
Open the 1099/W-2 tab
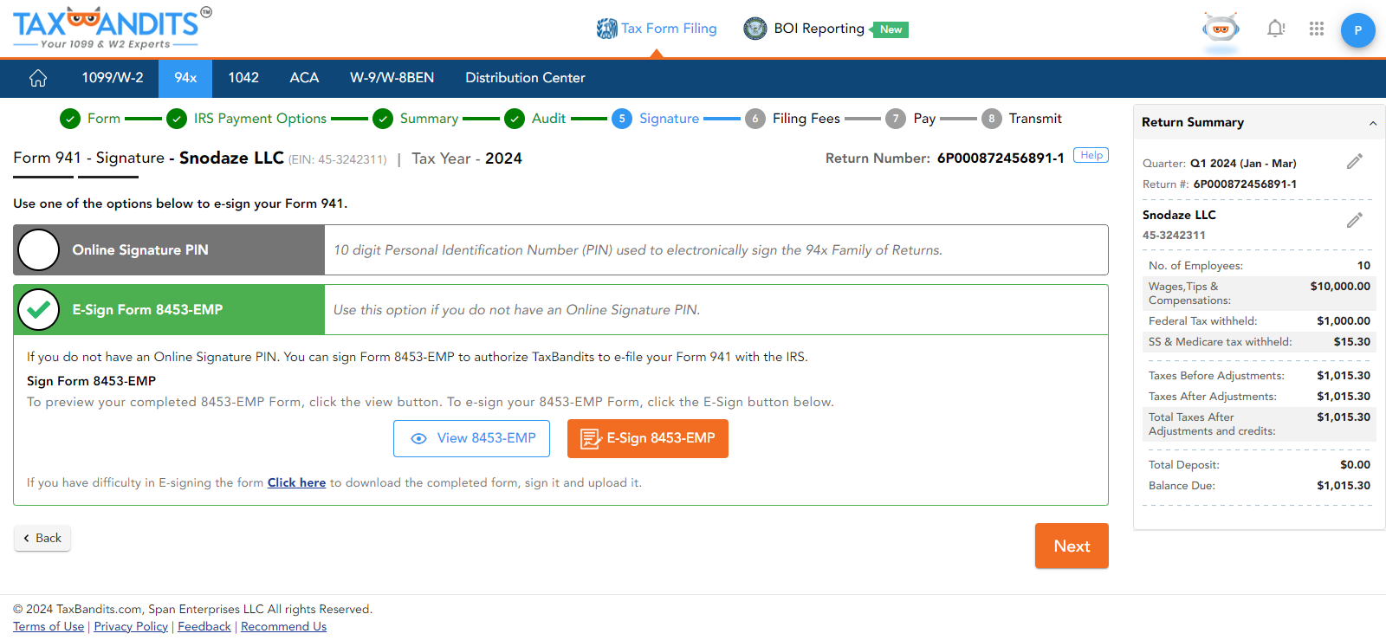[x=113, y=78]
